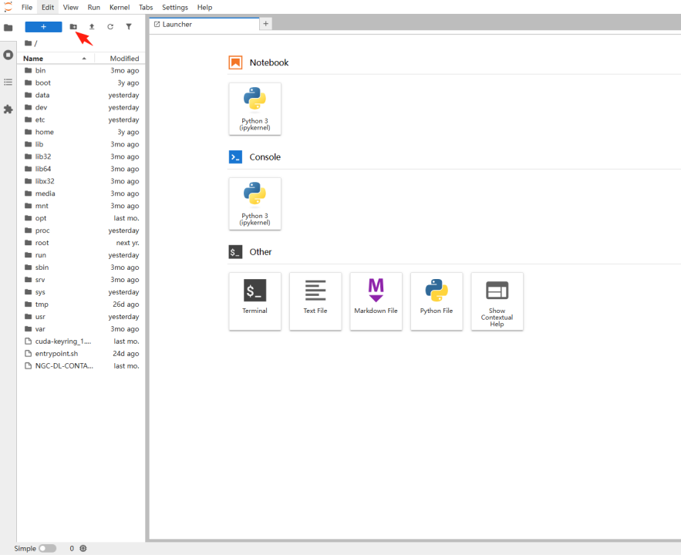Open the File Browser sidebar tab
681x555 pixels.
coord(8,28)
